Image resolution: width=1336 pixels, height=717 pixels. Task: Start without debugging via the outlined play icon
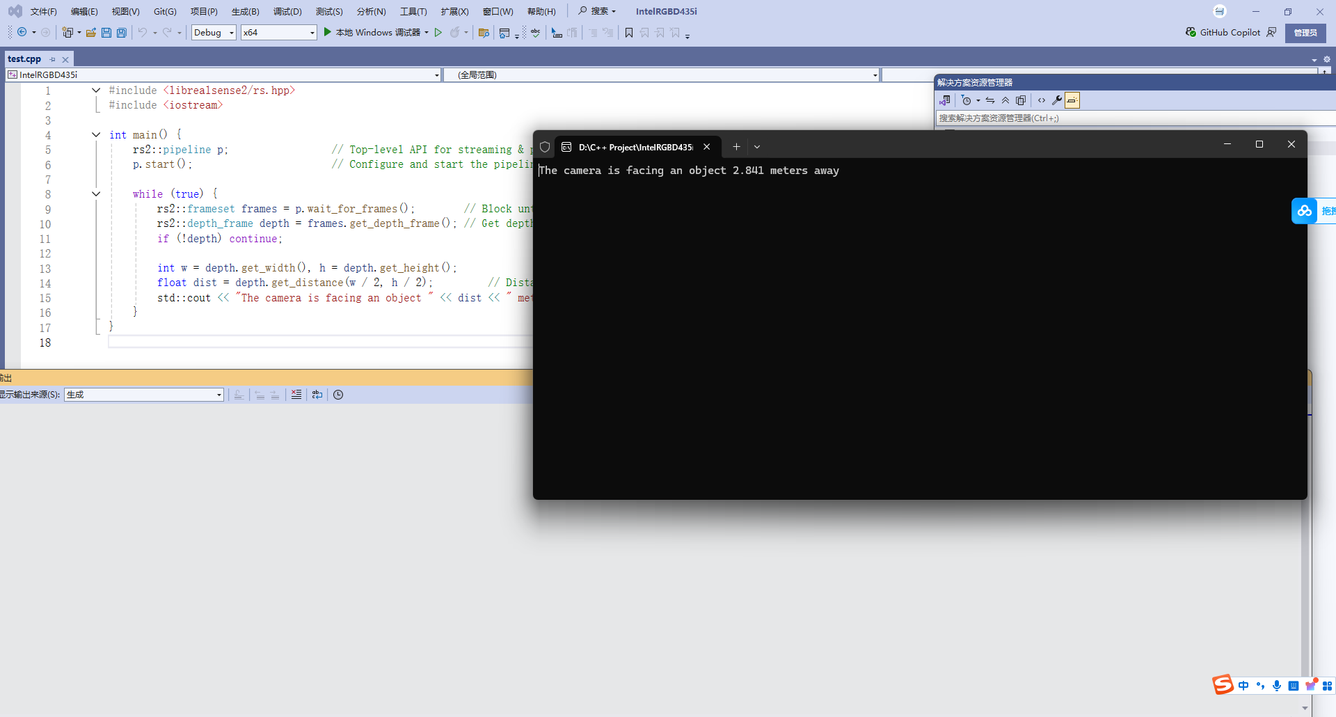click(438, 32)
